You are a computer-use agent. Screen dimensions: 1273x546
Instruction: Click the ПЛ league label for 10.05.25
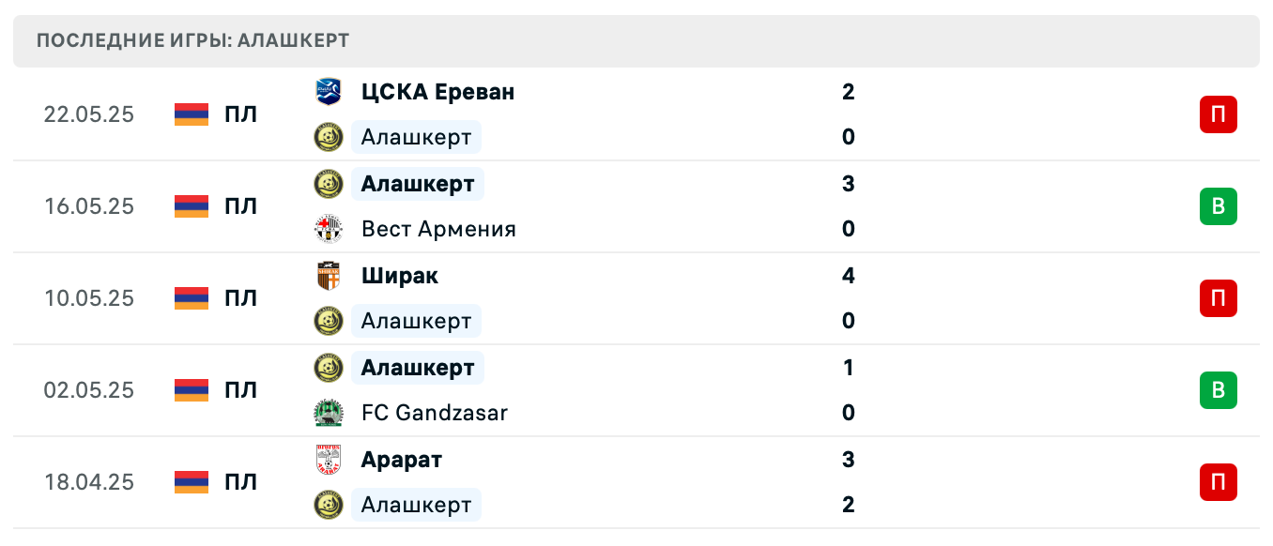point(240,298)
